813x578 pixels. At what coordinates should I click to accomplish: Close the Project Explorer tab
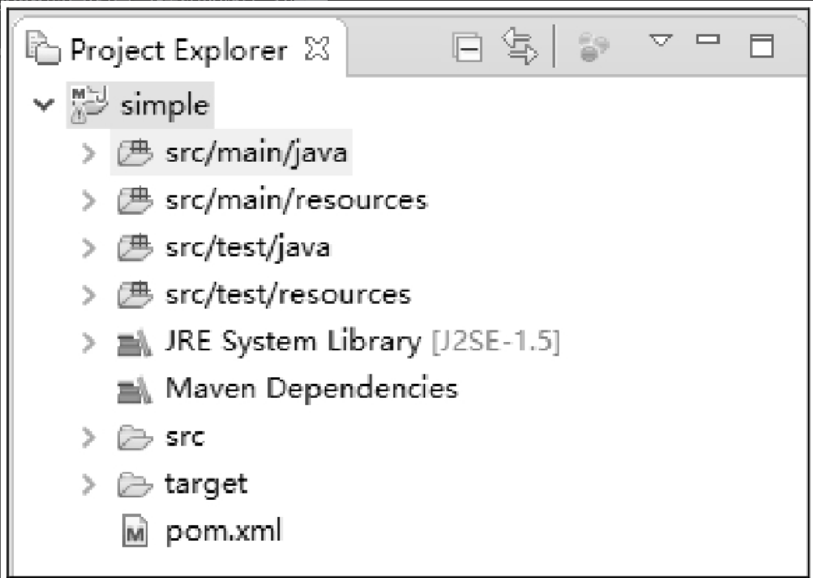(317, 49)
